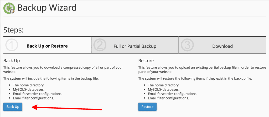This screenshot has height=117, width=269.
Task: Click Email forwarder configurations under Restore
Action: pyautogui.click(x=173, y=94)
